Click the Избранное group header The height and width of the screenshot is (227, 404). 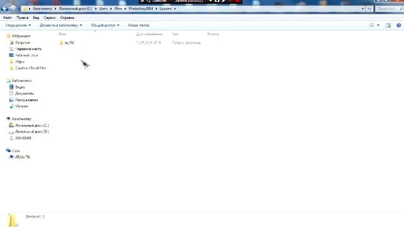[21, 36]
